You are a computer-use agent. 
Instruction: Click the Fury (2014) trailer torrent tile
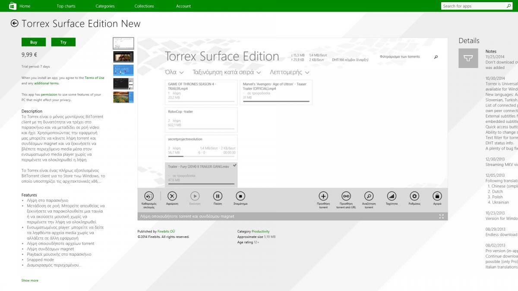point(201,175)
